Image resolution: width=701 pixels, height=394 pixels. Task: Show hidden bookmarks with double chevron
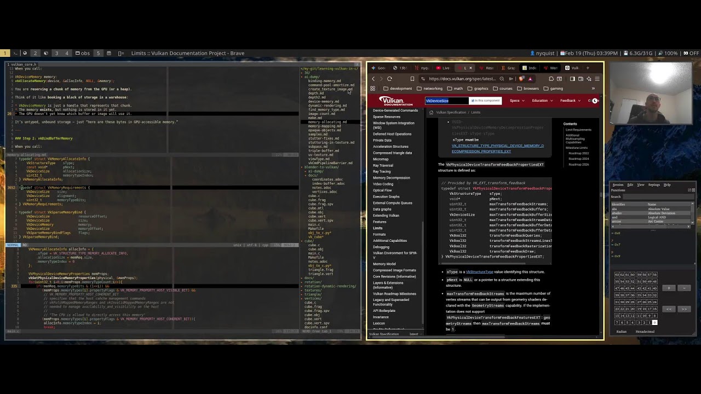[593, 89]
